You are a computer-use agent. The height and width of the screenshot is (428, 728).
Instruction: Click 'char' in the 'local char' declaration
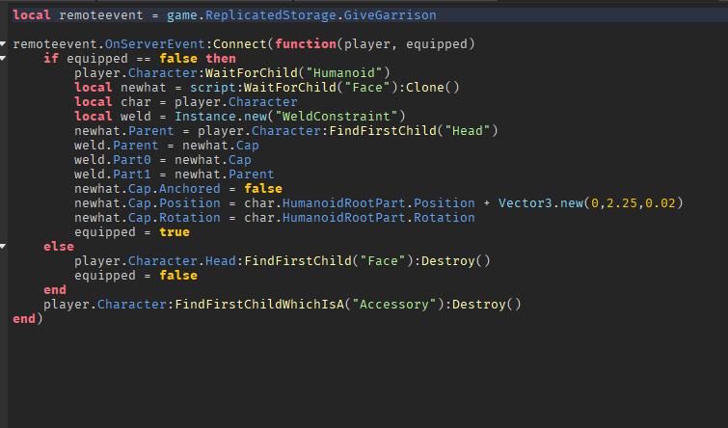click(136, 101)
